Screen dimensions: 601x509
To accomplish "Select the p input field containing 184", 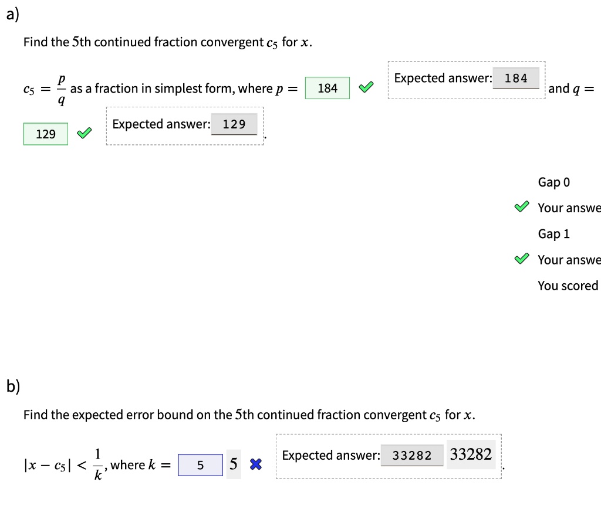I will [x=327, y=88].
